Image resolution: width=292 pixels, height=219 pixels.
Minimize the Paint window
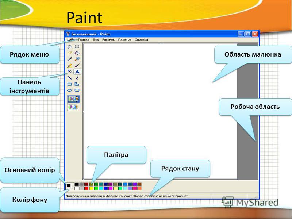241,34
